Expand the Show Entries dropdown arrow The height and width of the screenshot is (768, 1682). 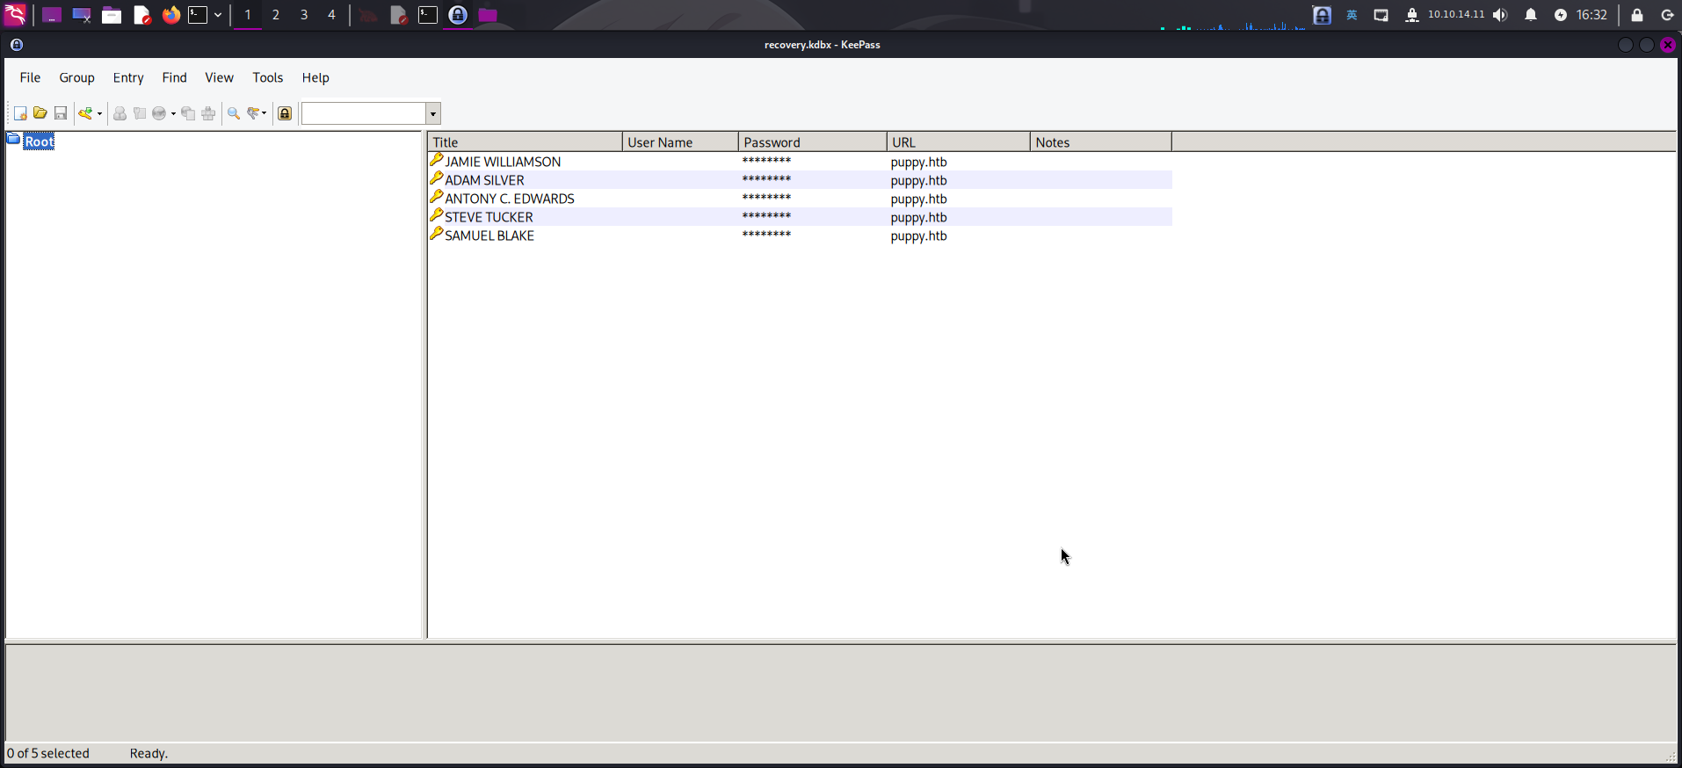265,113
